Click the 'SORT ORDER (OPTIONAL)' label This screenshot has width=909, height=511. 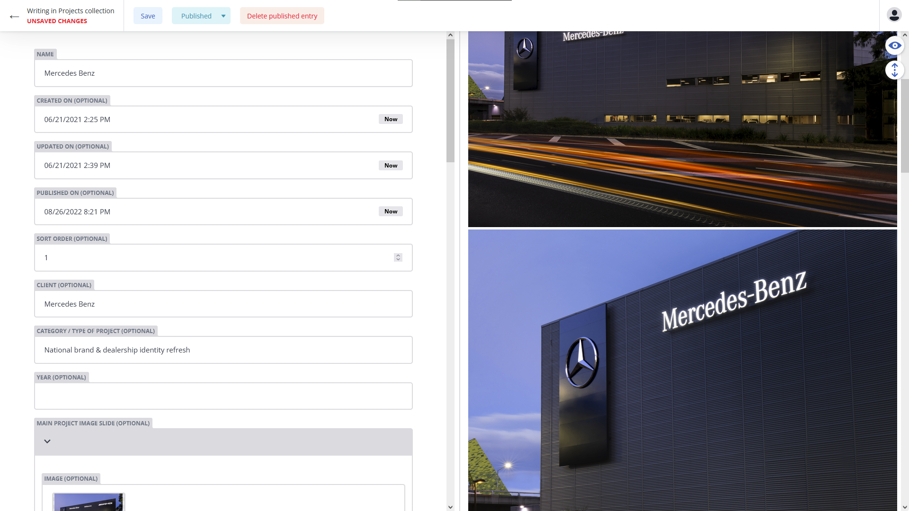click(72, 239)
